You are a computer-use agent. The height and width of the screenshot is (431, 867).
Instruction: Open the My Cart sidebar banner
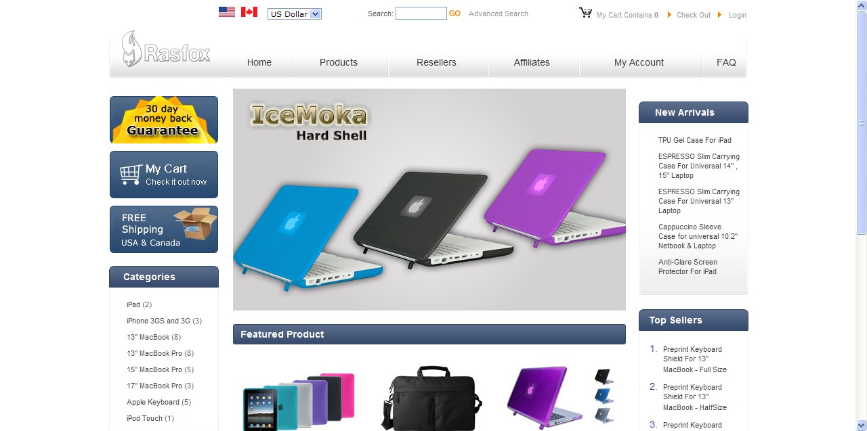(164, 175)
